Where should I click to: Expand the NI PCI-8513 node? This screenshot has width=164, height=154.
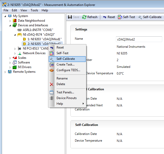[x=15, y=49]
